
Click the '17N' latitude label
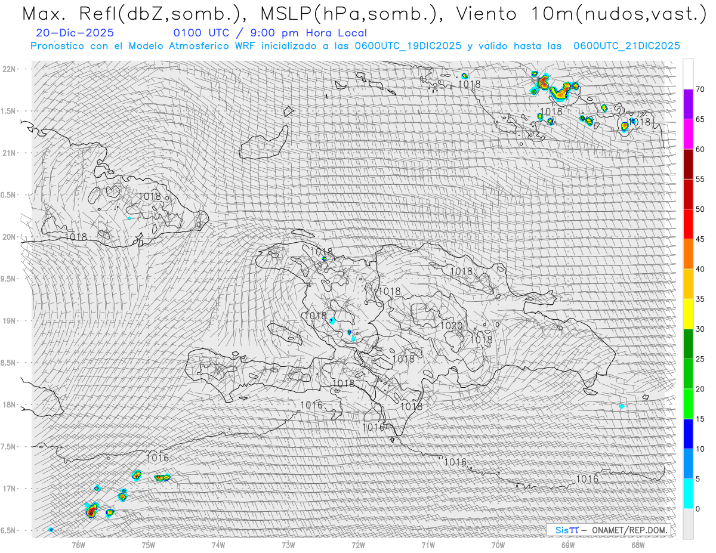pos(10,489)
